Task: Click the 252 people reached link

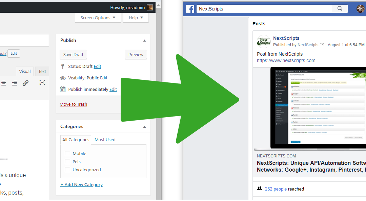Action: pos(276,189)
